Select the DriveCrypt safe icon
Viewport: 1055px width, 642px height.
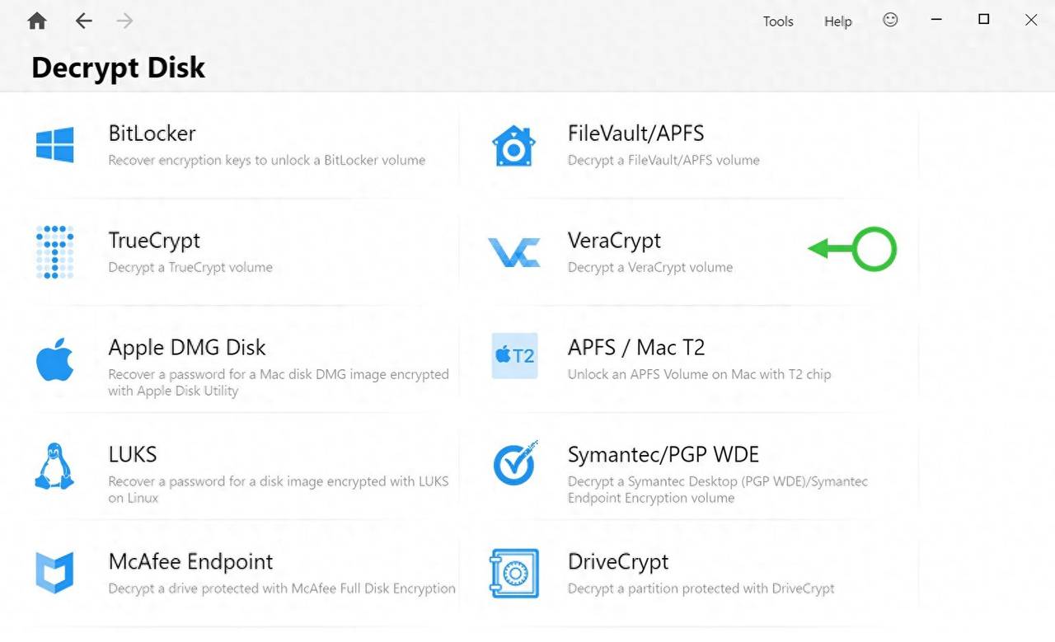click(513, 571)
